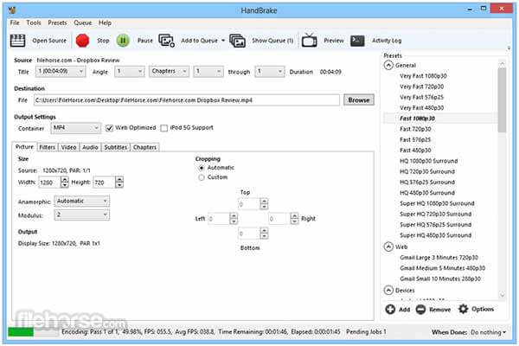This screenshot has width=519, height=346.
Task: Collapse the General presets group
Action: pyautogui.click(x=388, y=65)
